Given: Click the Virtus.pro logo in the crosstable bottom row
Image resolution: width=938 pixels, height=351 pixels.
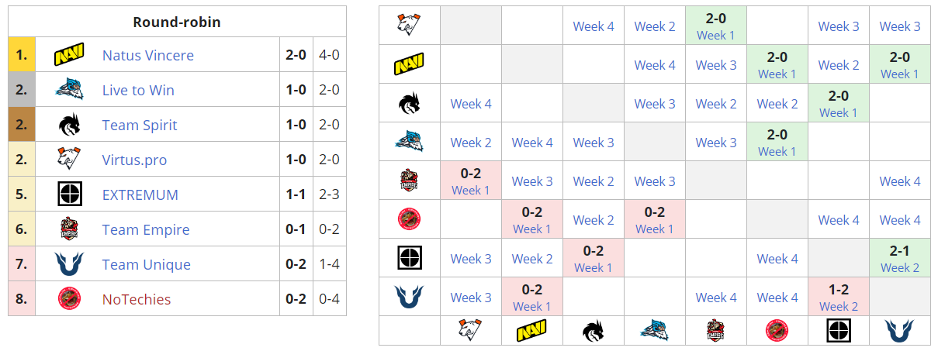Looking at the screenshot, I should coord(471,331).
